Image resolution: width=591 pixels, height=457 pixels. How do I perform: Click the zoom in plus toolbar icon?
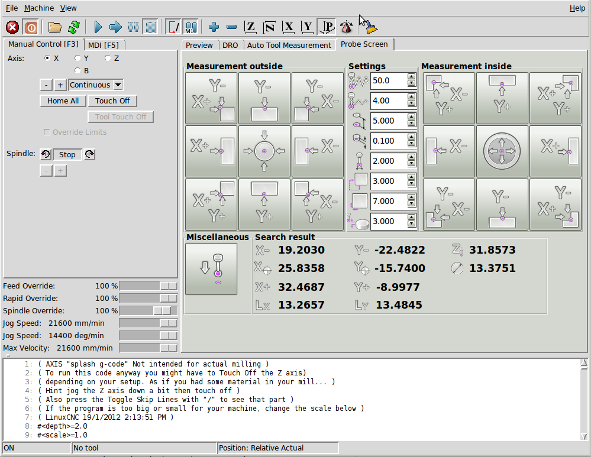click(214, 27)
